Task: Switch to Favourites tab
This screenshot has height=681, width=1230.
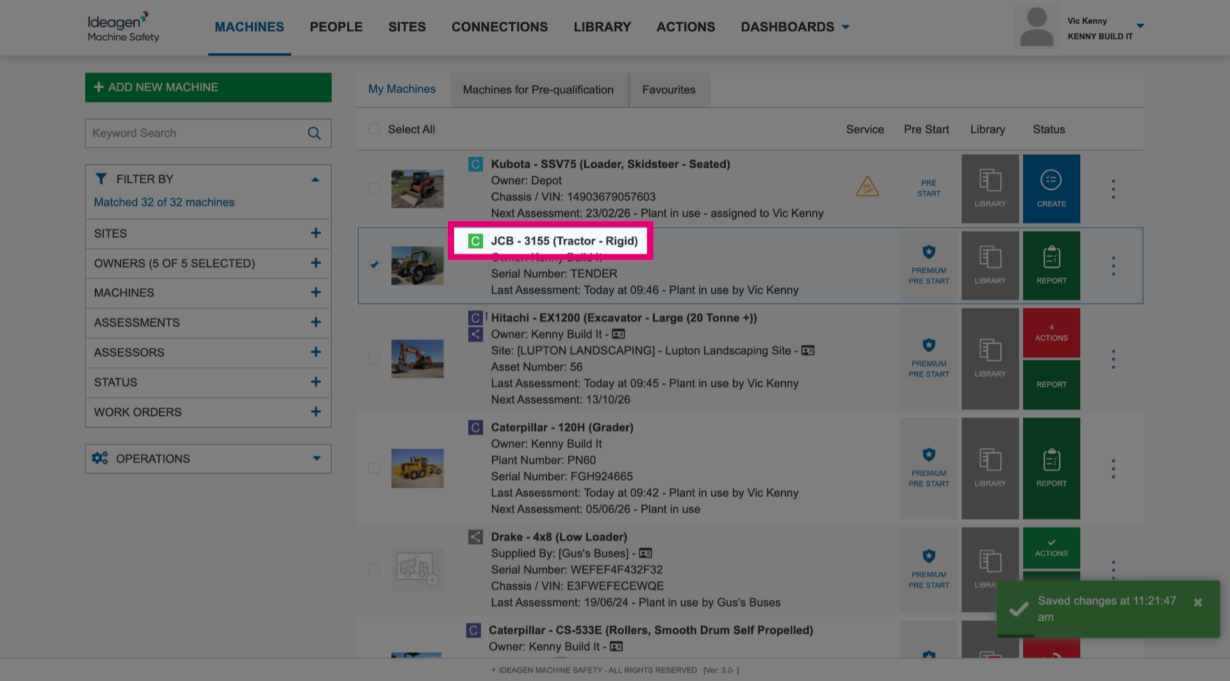Action: pyautogui.click(x=669, y=90)
